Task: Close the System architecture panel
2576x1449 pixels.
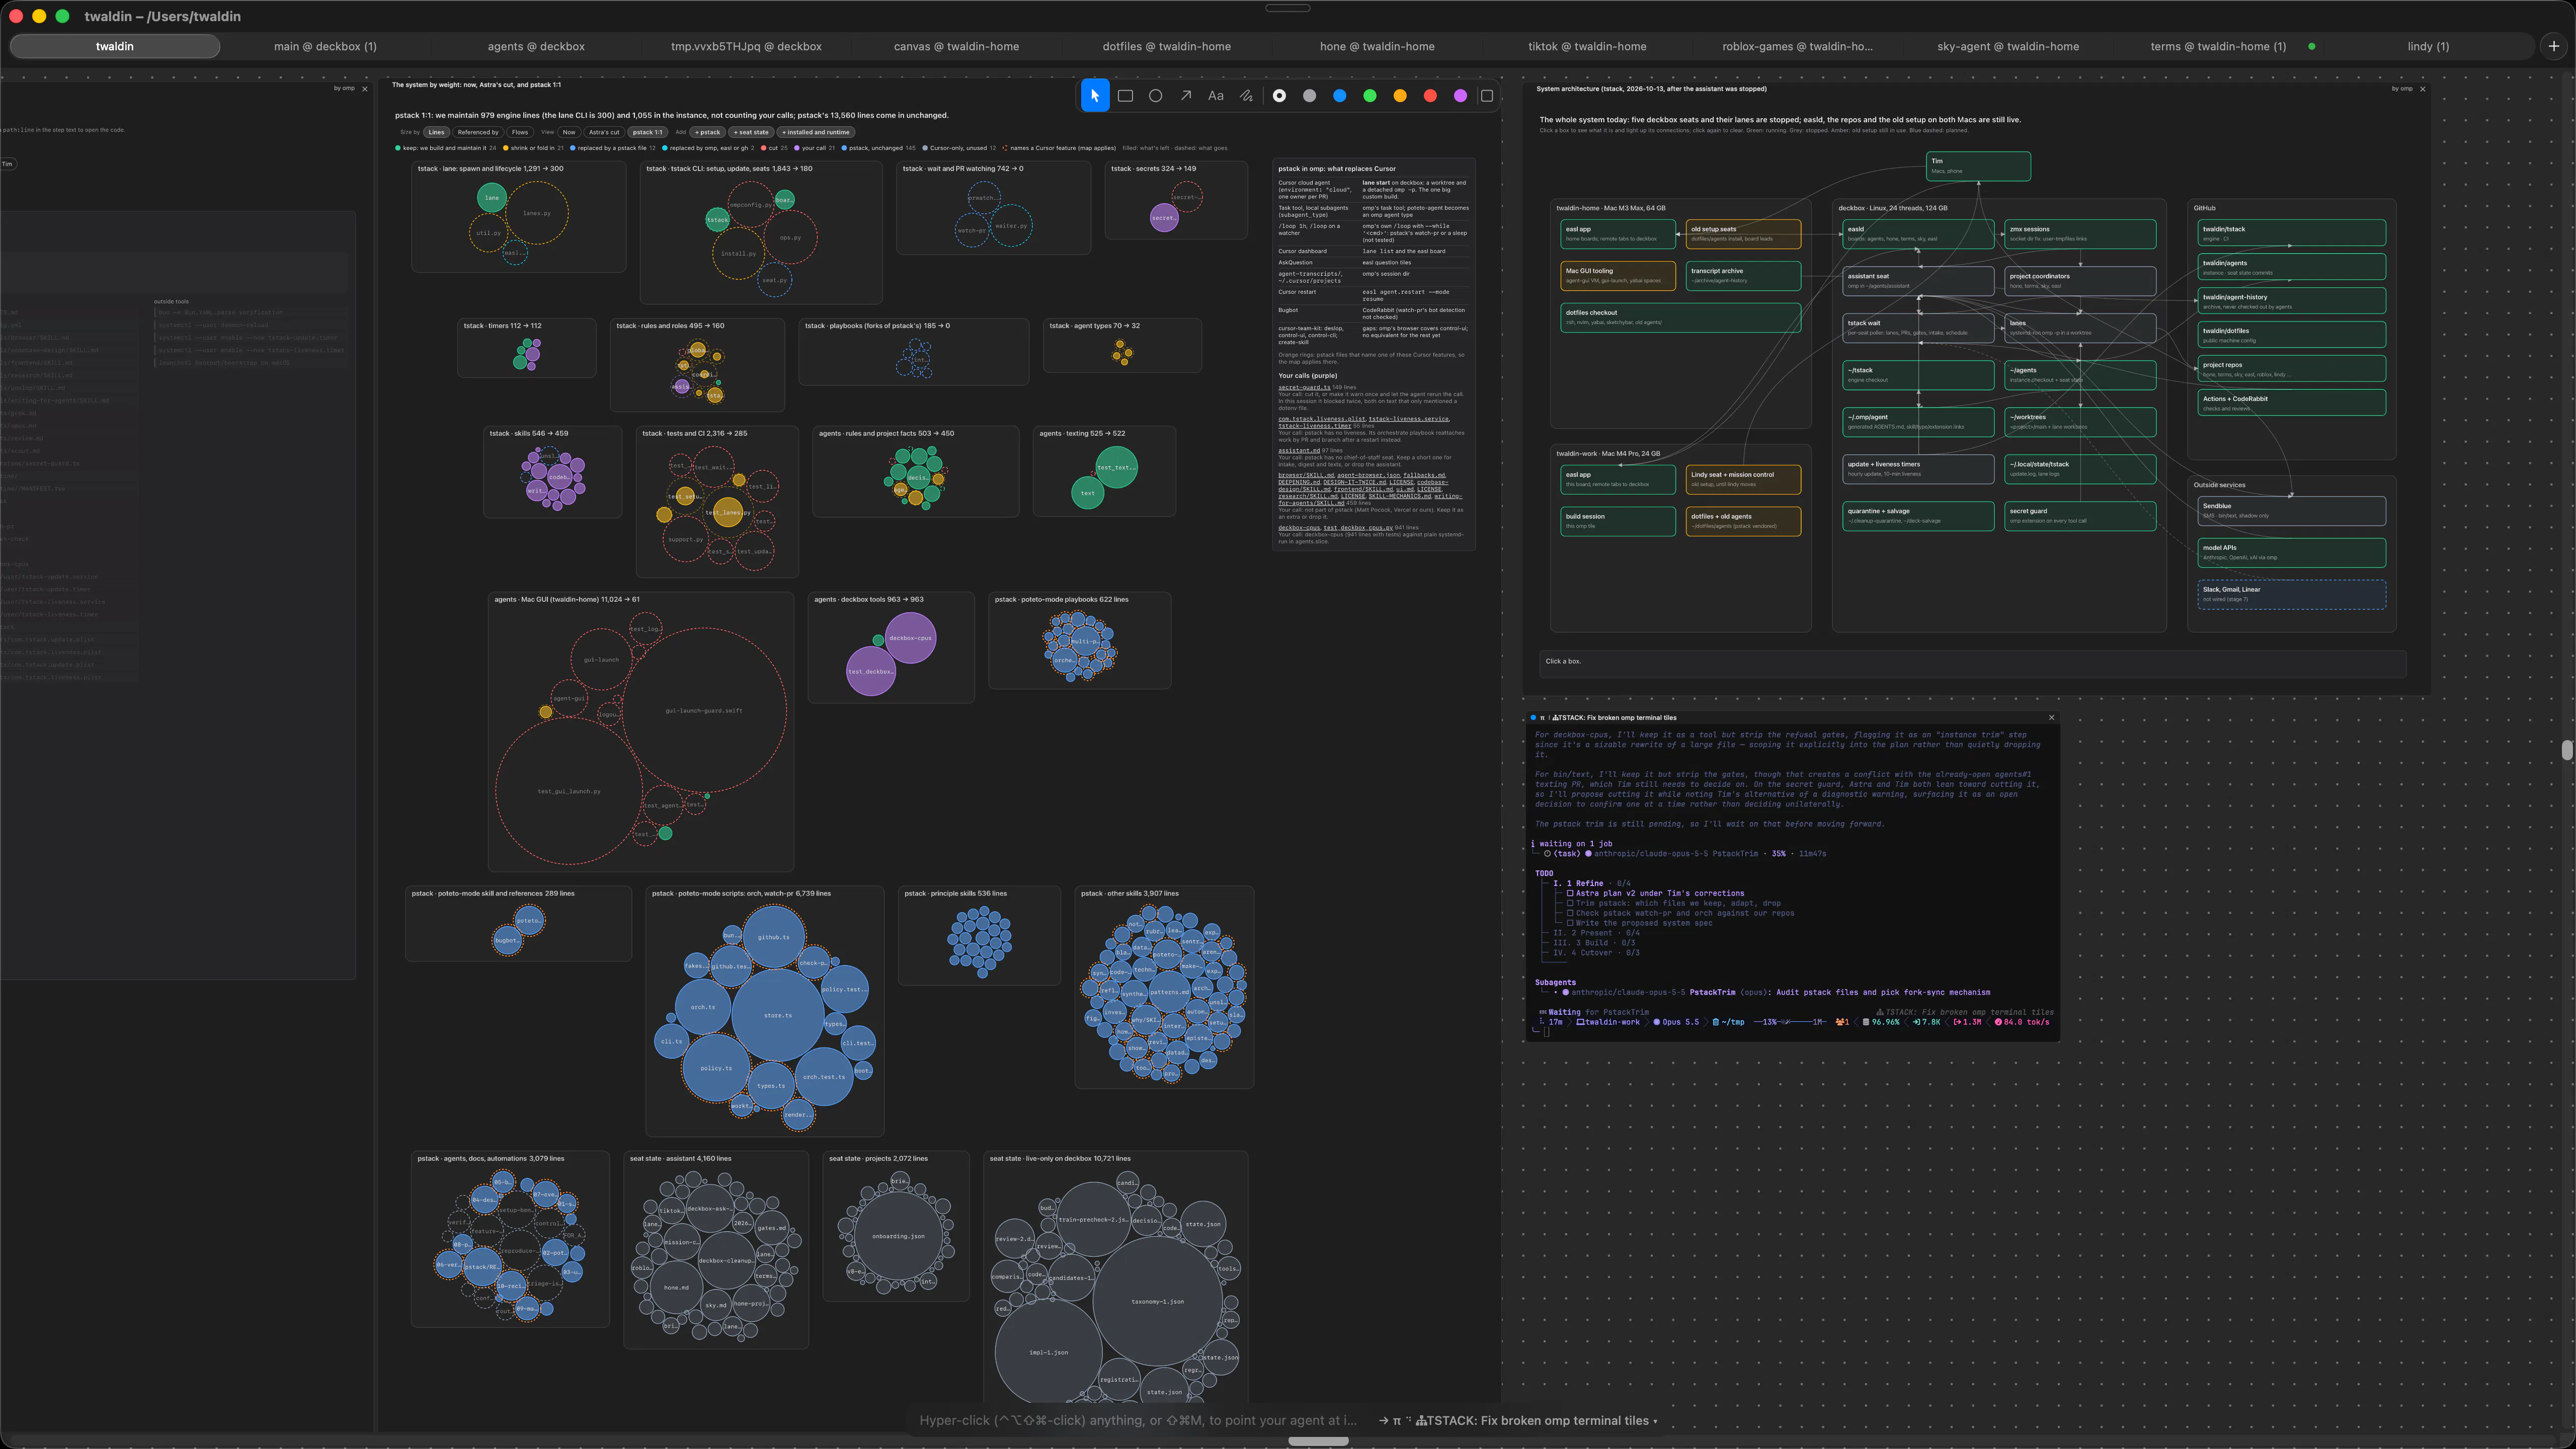Action: point(2422,89)
